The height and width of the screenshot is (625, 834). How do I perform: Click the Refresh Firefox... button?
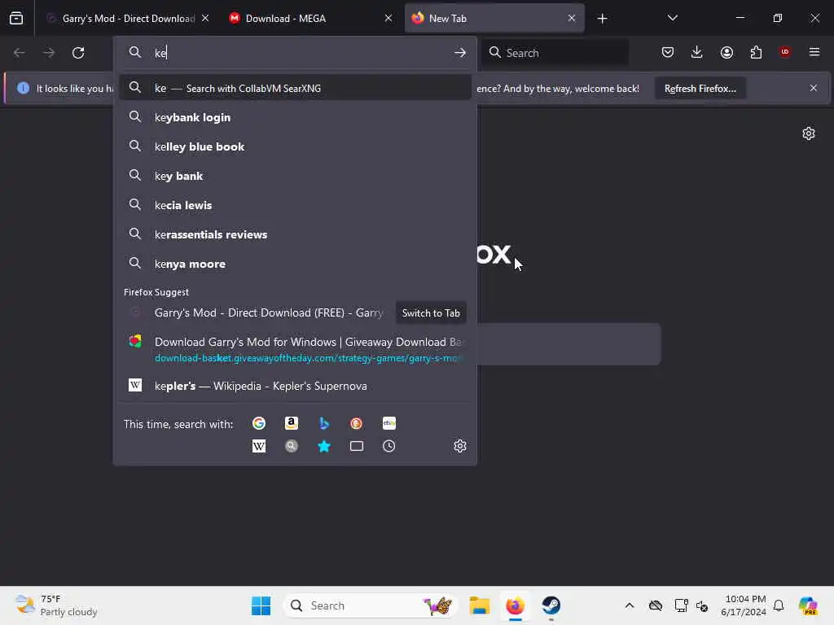coord(700,89)
